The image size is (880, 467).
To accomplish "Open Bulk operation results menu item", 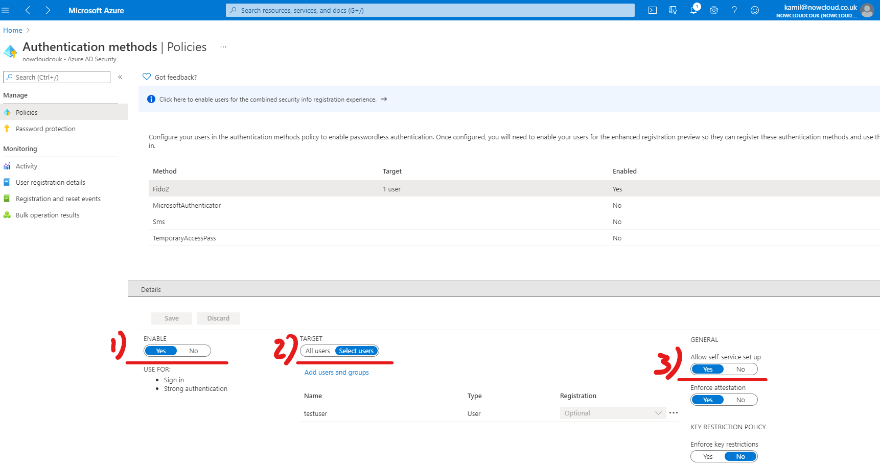I will (64, 215).
